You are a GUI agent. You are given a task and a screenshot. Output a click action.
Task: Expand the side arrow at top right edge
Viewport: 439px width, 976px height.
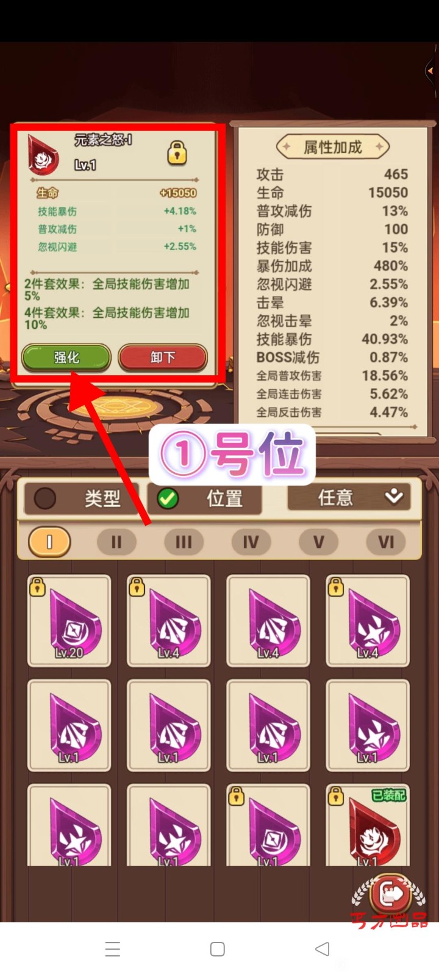coord(431,70)
